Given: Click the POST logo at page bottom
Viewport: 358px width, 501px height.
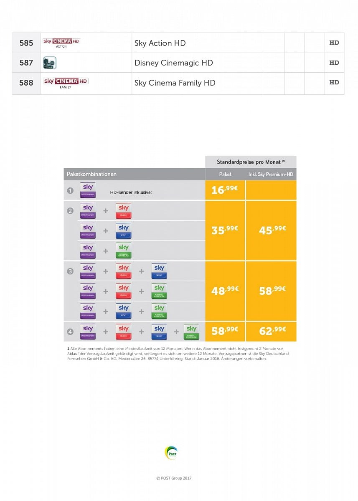Looking at the screenshot, I should click(171, 453).
